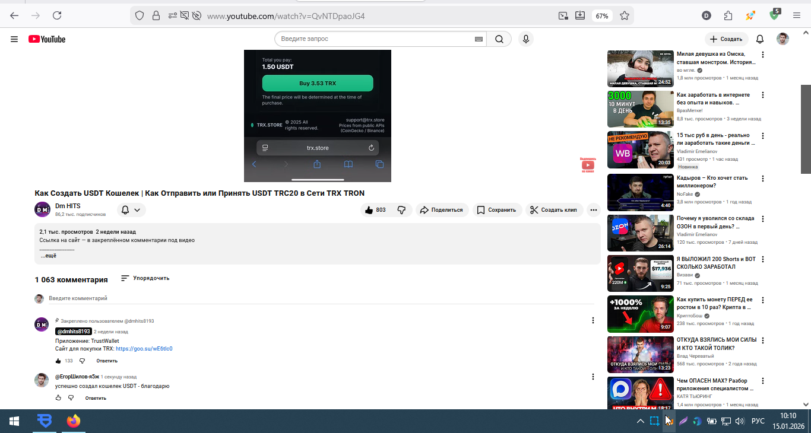Start voice search with microphone icon
The image size is (811, 433).
(525, 39)
